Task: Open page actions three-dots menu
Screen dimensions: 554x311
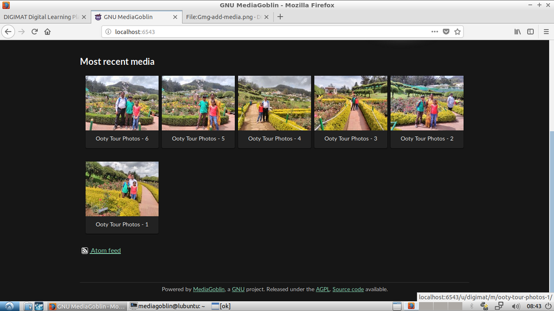Action: [434, 32]
